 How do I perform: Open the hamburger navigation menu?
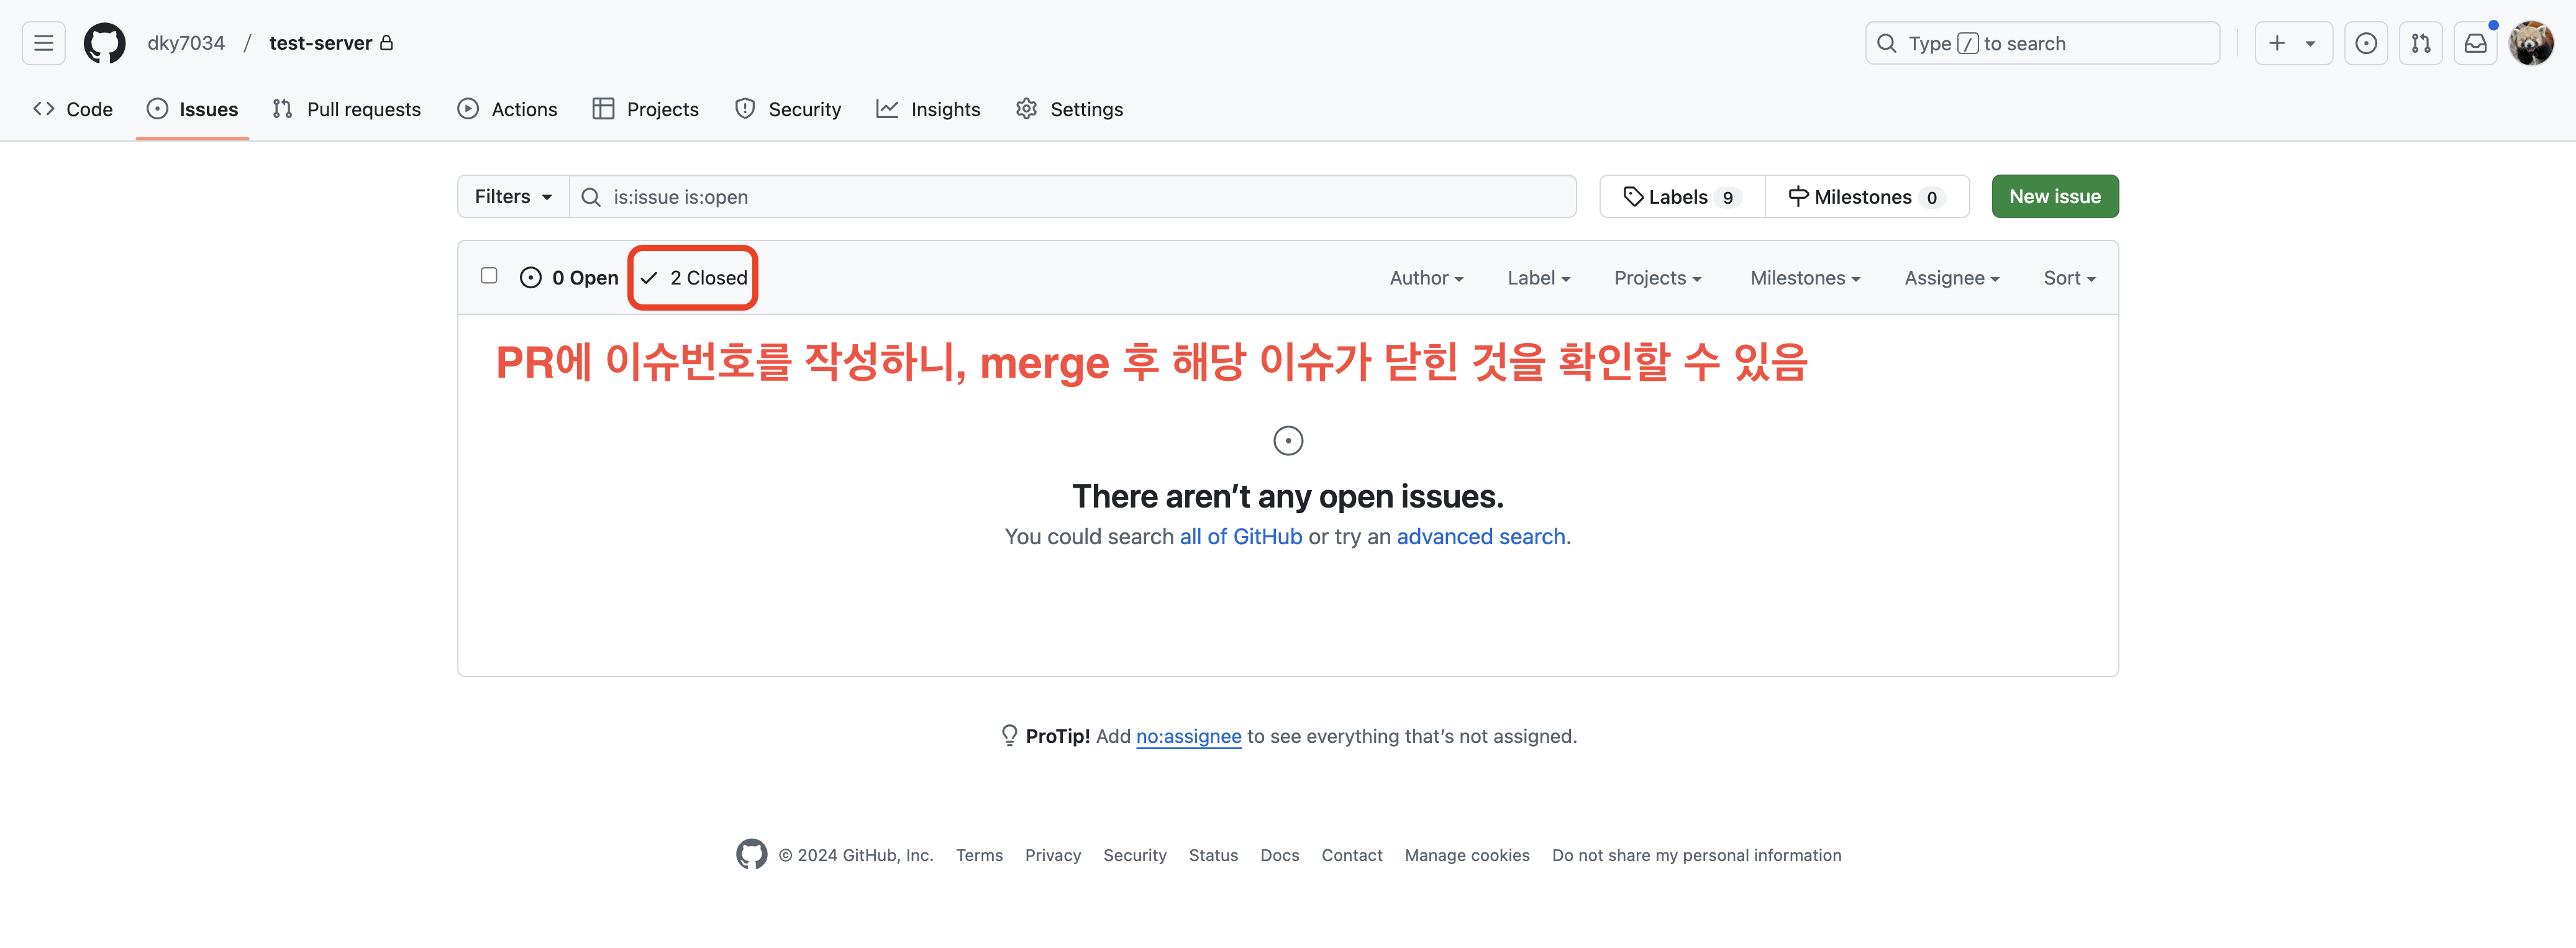(43, 43)
